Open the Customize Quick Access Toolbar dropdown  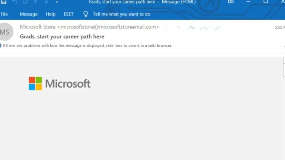click(x=57, y=2)
